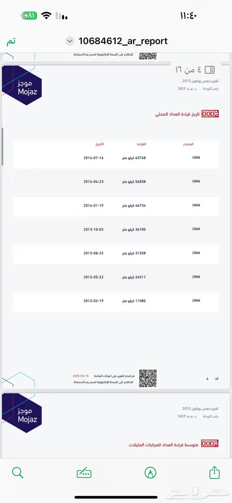Tap the red odometer icon beside the local reading heading
Image resolution: width=232 pixels, height=503 pixels.
tap(210, 114)
